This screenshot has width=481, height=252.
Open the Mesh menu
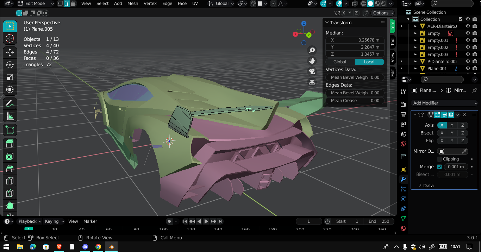(x=133, y=4)
